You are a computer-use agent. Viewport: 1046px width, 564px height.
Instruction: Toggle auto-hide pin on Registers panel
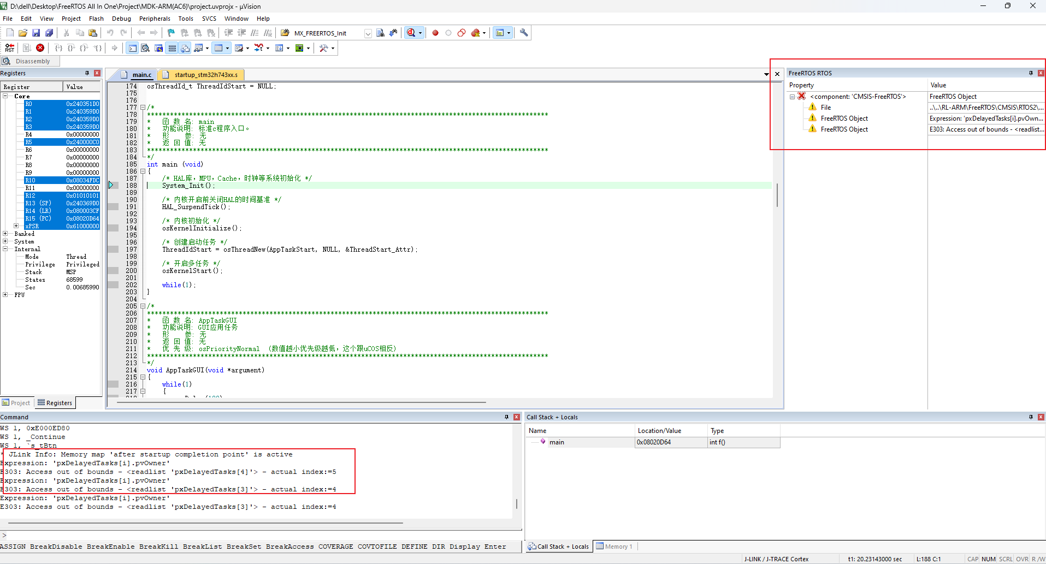point(87,73)
